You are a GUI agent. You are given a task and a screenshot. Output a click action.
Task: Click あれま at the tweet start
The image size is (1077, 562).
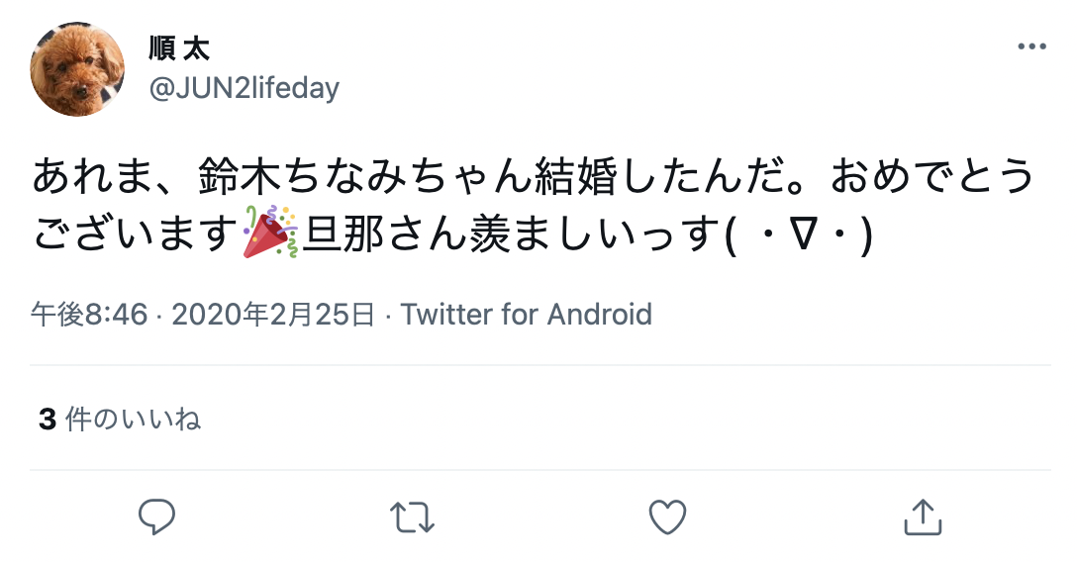click(x=92, y=176)
